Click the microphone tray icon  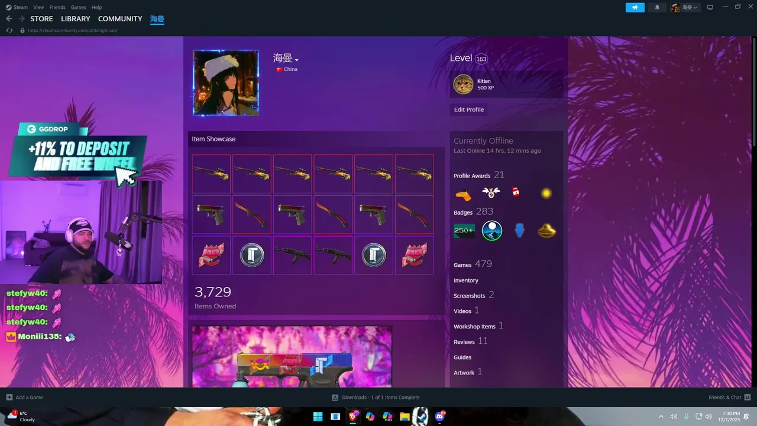pos(686,417)
